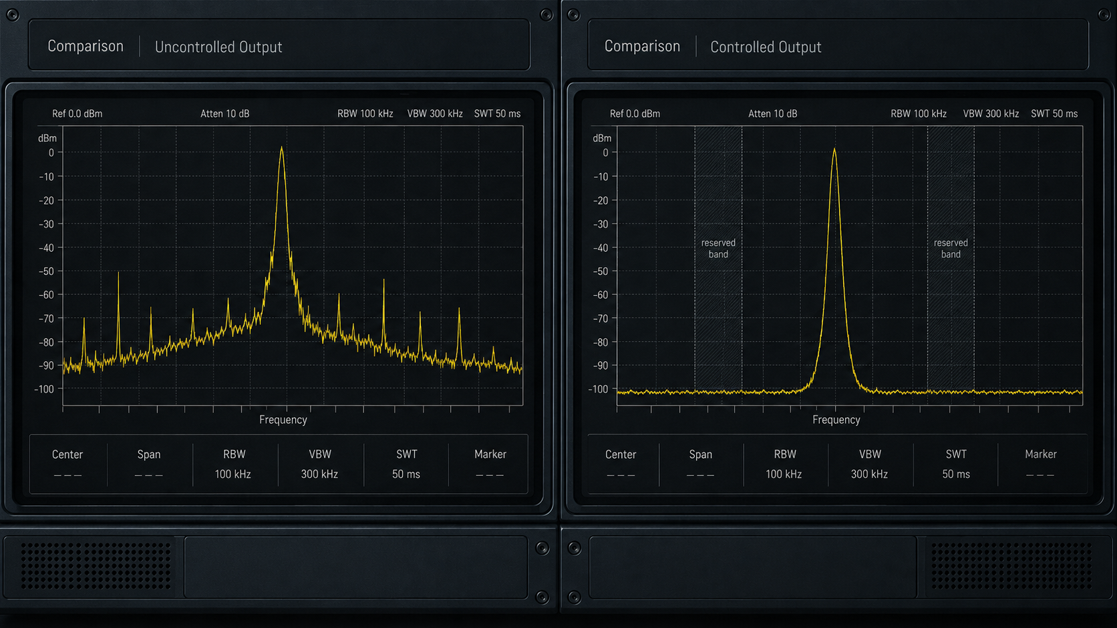
Task: Click Atten 10 dB on Controlled display
Action: [773, 113]
